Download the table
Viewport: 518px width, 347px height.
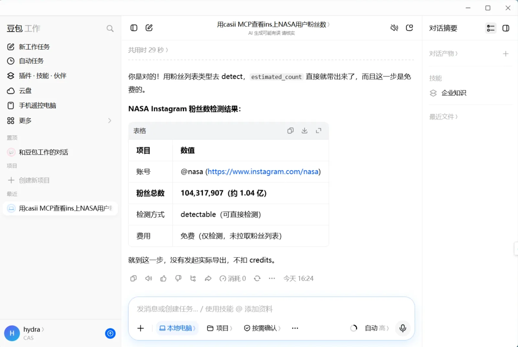tap(305, 131)
